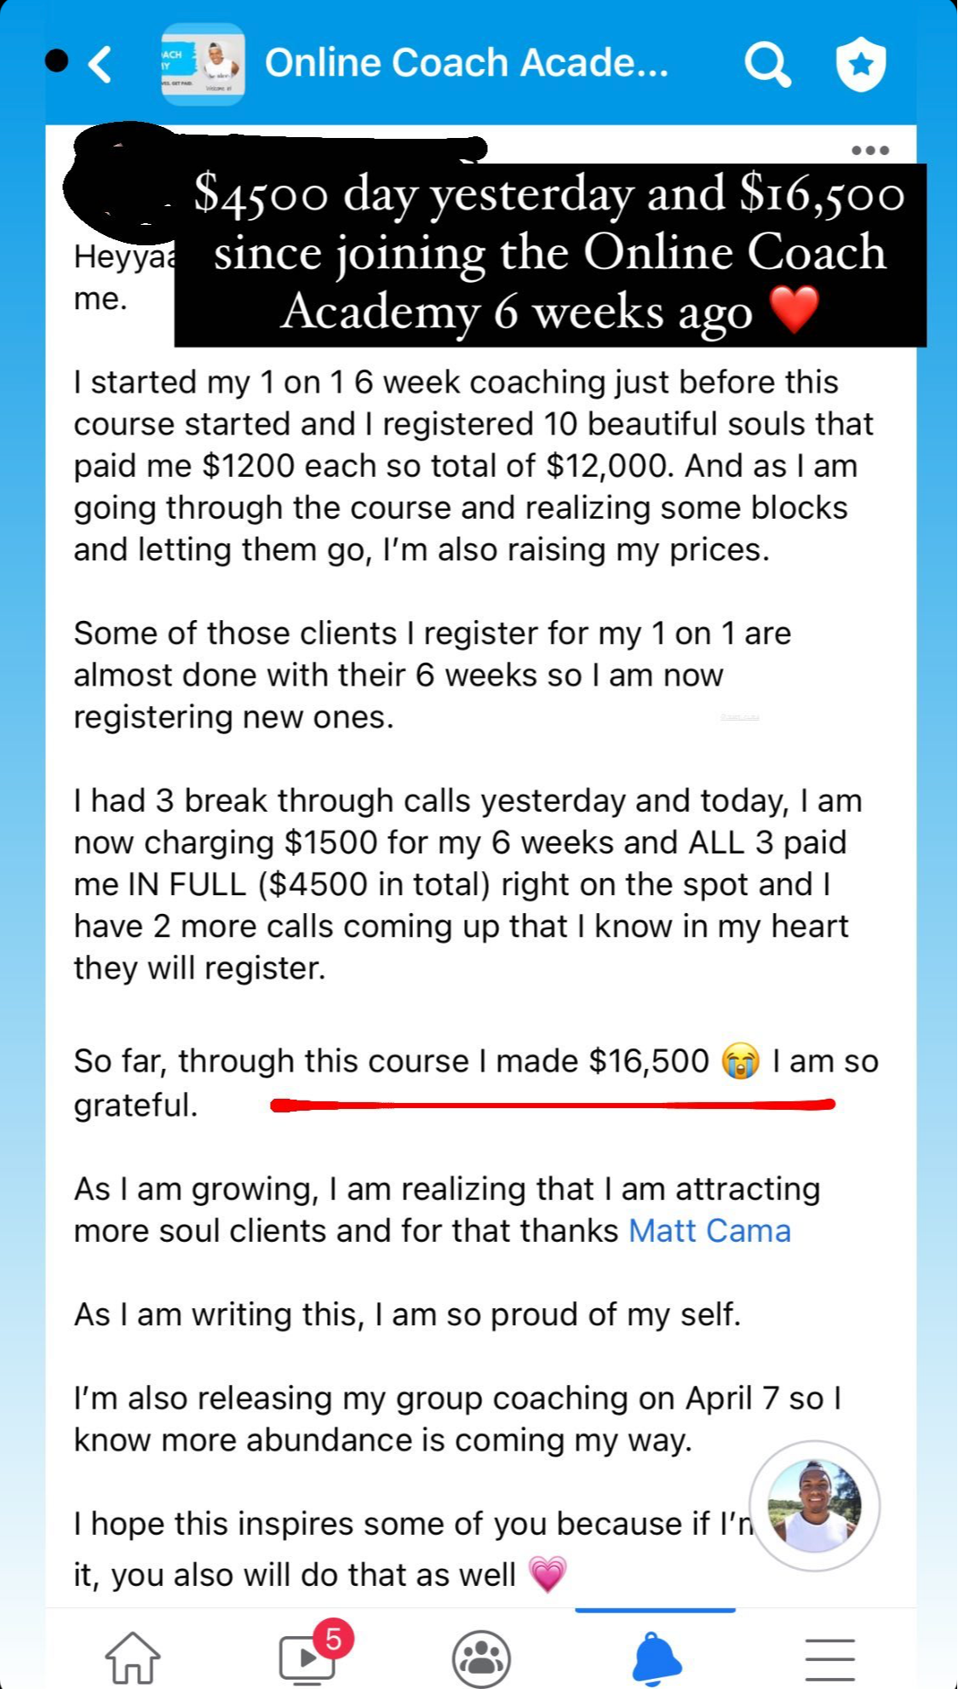Tap the red heart emoji in caption
Viewport: 958px width, 1689px height.
pyautogui.click(x=794, y=310)
